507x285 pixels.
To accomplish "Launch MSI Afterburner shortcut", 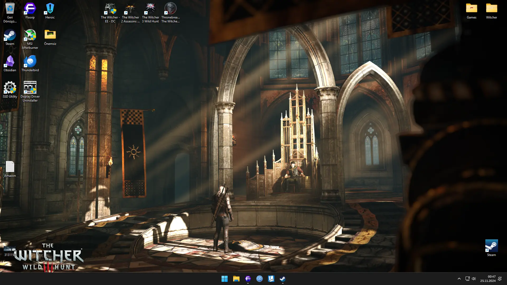I will pyautogui.click(x=30, y=39).
